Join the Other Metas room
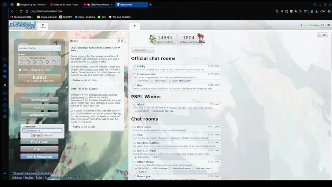 177,163
